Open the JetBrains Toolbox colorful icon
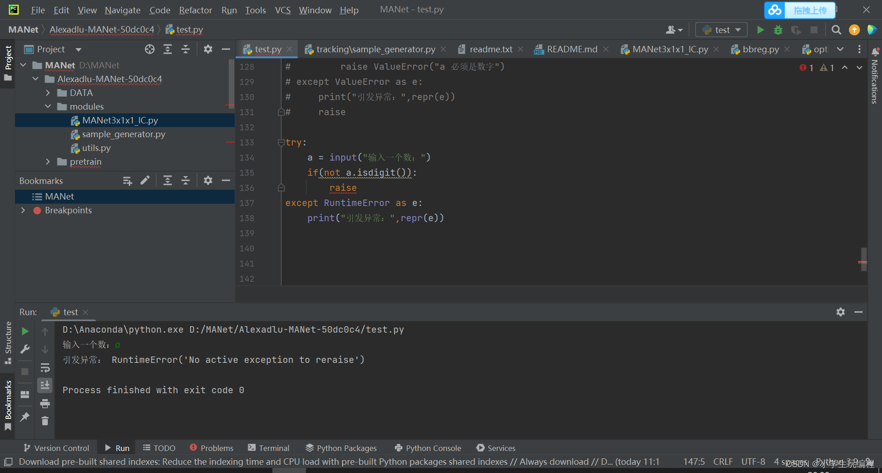 point(872,30)
